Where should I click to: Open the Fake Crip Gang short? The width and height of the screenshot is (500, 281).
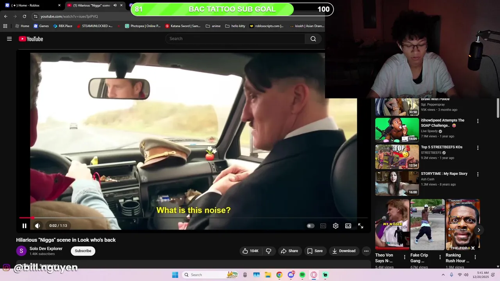click(x=427, y=224)
